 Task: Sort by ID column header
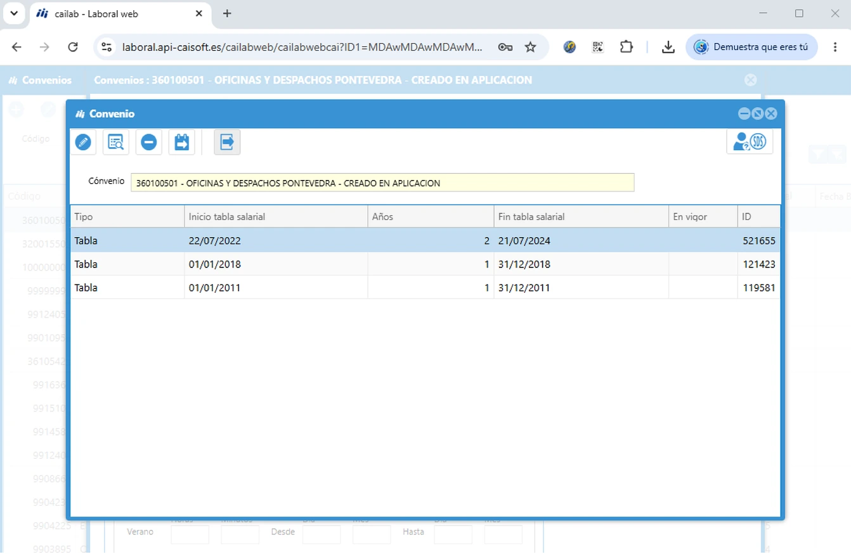(759, 217)
